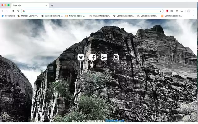Click the "©2019 - All Rights Reserved." text
Screen dimensions: 198x124
pyautogui.click(x=88, y=121)
